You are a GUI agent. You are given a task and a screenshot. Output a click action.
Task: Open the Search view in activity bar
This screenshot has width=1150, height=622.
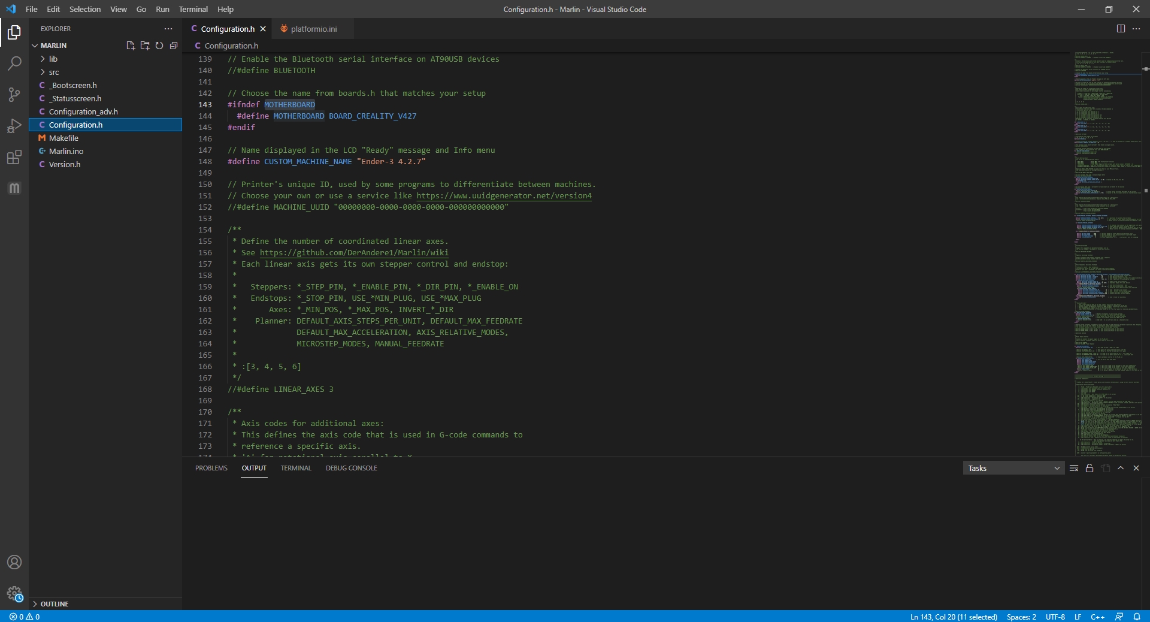pos(14,63)
